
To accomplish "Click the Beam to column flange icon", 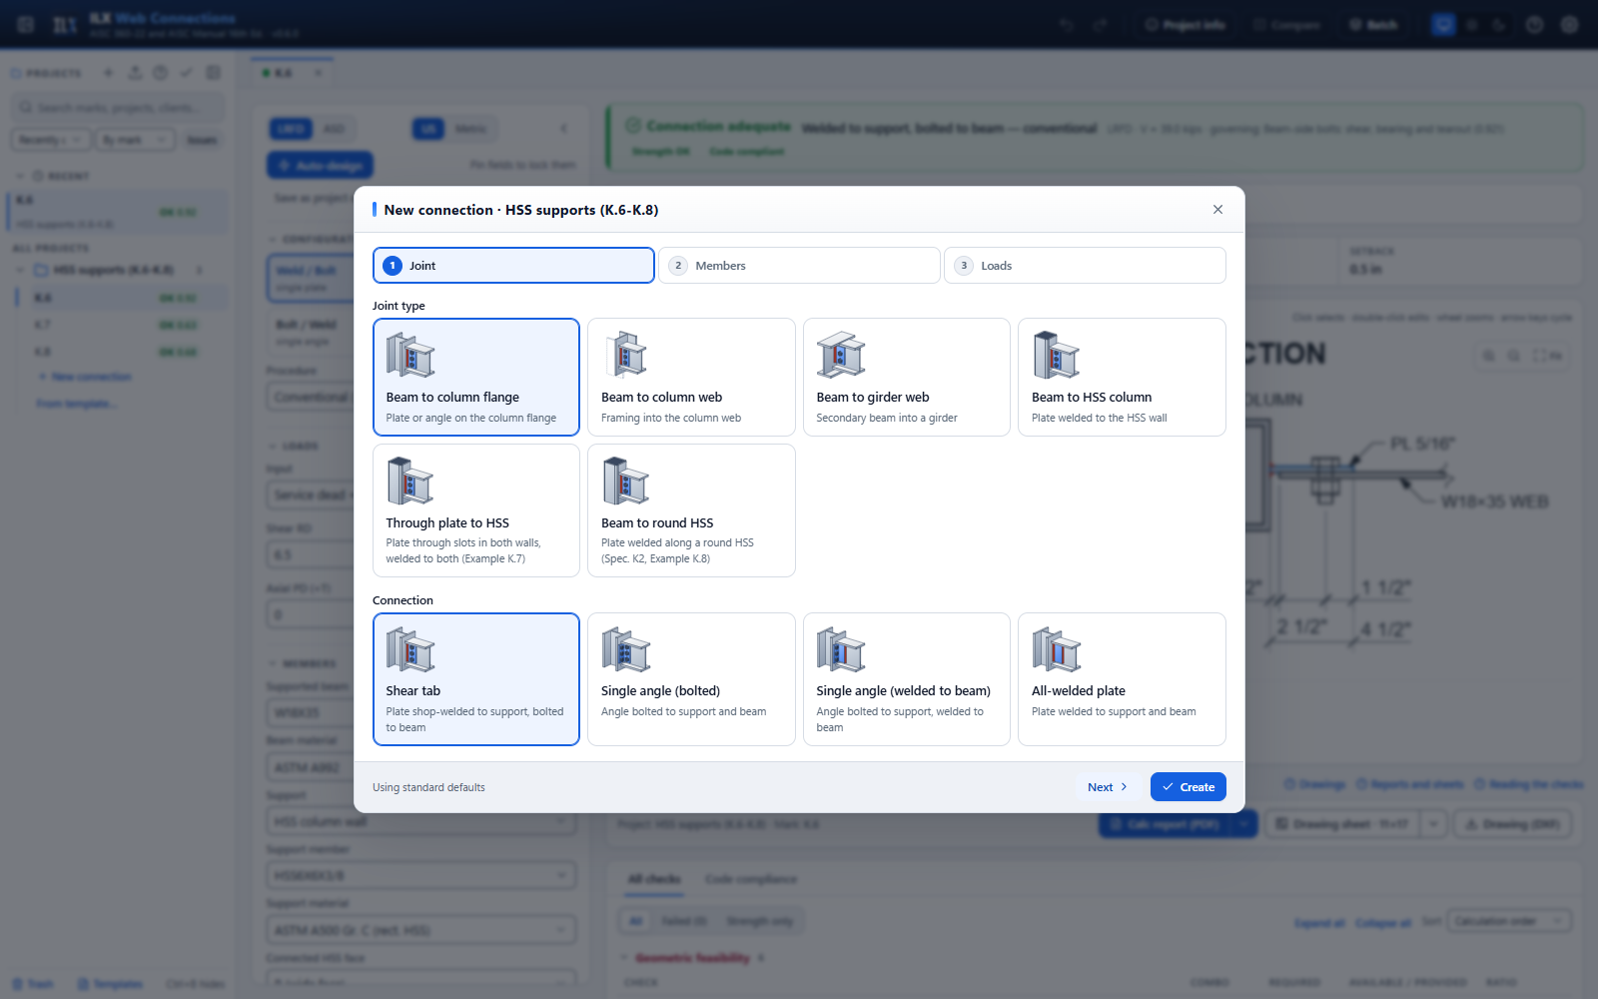I will pos(410,355).
